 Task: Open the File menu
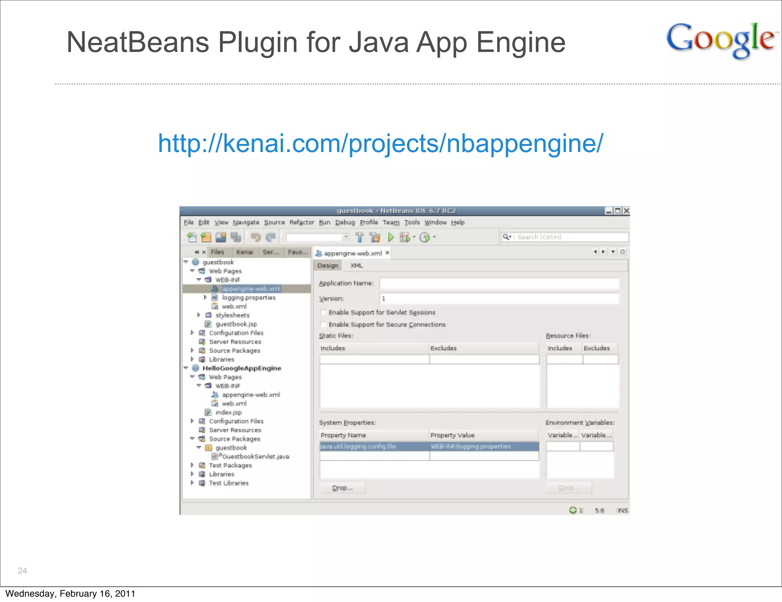(x=189, y=222)
